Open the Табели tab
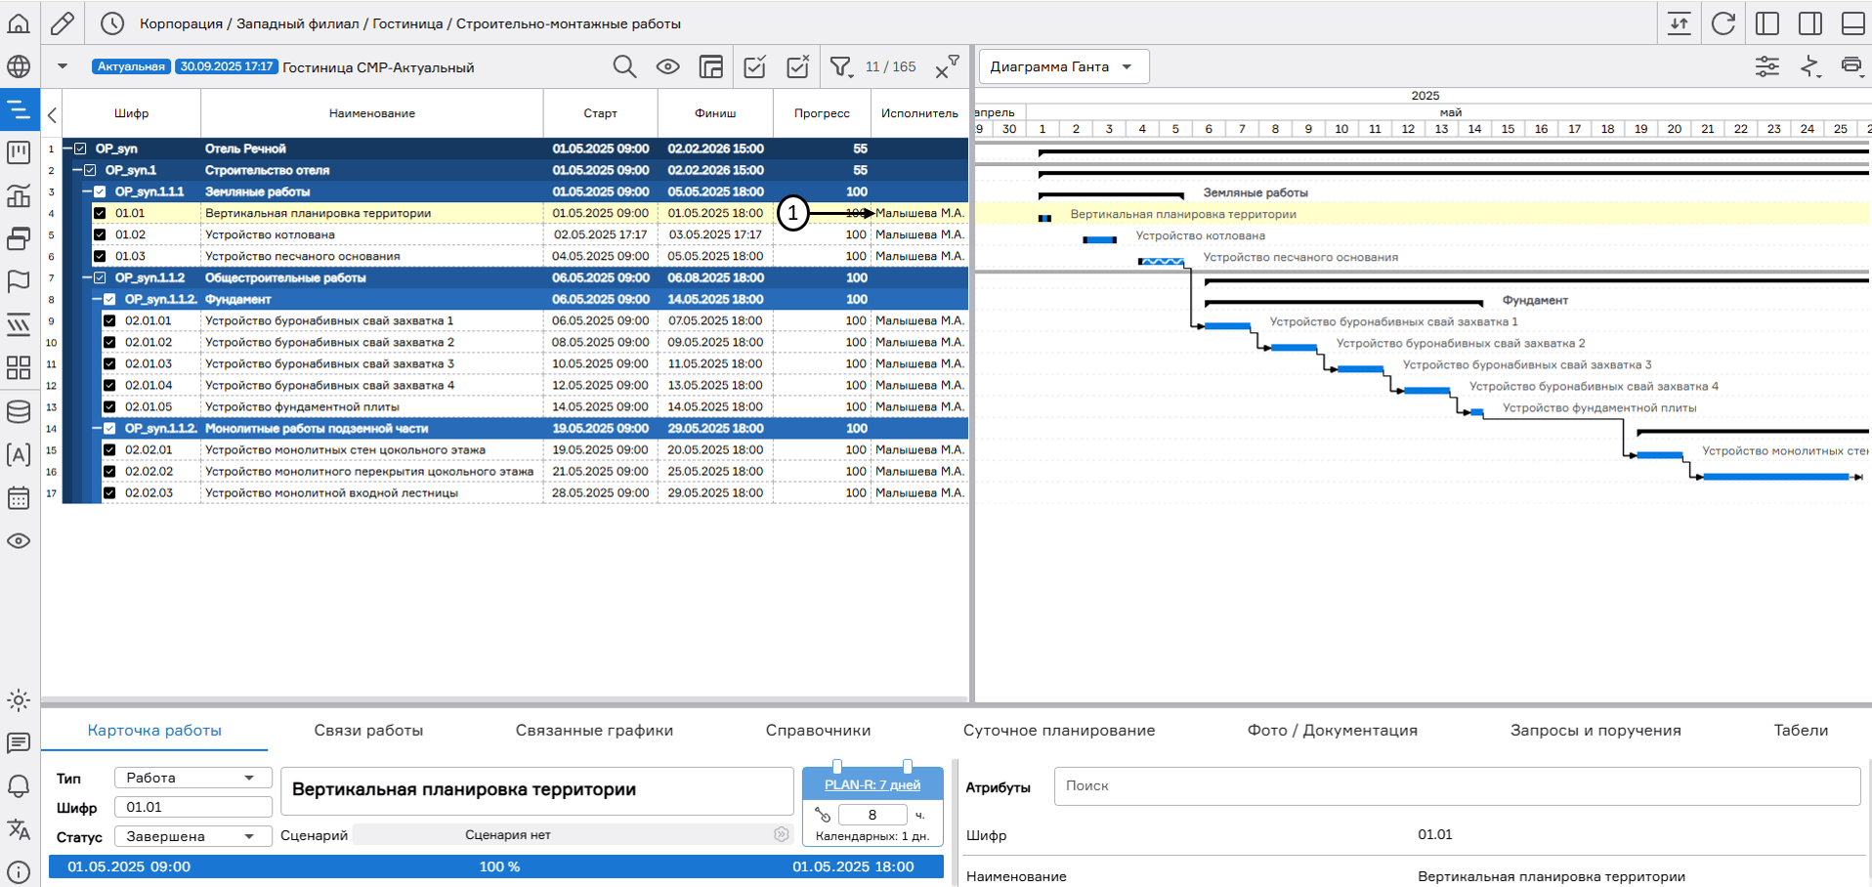This screenshot has height=887, width=1872. click(1800, 730)
